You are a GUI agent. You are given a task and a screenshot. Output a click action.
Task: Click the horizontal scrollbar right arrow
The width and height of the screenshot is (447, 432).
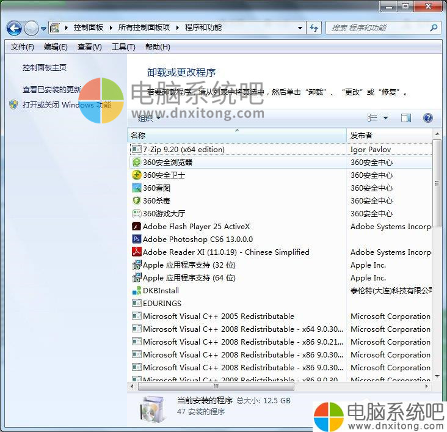click(x=426, y=387)
